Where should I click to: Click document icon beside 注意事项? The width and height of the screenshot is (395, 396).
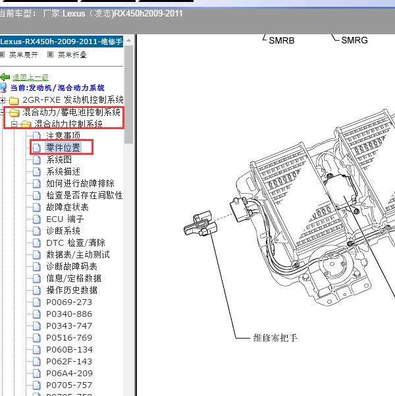tap(37, 136)
